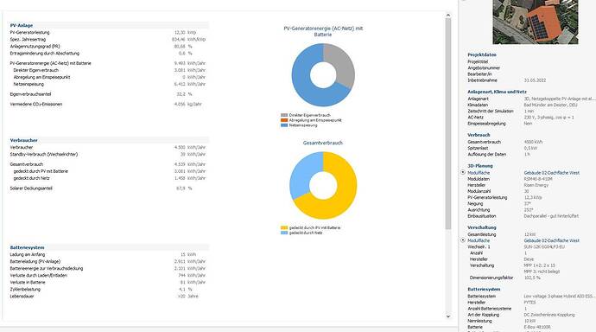Click the scroll-up arrow of results pane
The width and height of the screenshot is (596, 332).
coord(448,16)
